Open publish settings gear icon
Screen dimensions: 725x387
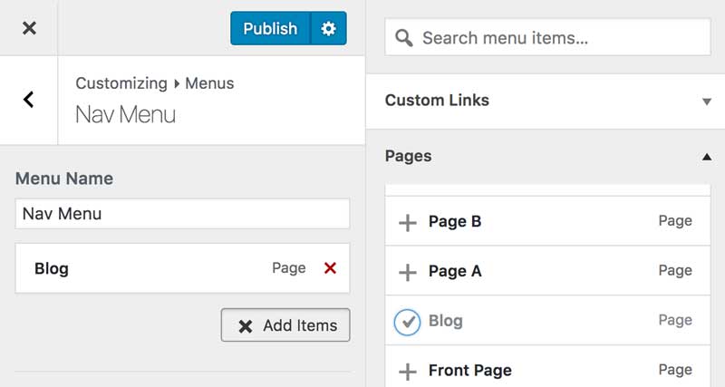(x=328, y=28)
